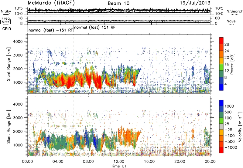243x168 pixels.
Task: Click the "Velocity [m s-1]" color bar title
Action: tap(240, 126)
